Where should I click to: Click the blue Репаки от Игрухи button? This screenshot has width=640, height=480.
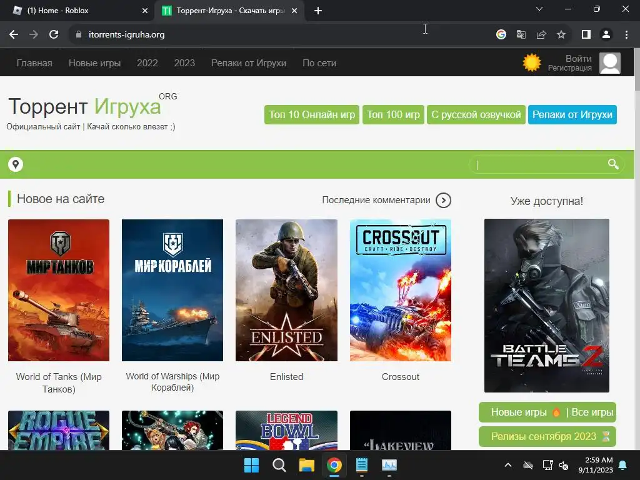pos(572,115)
